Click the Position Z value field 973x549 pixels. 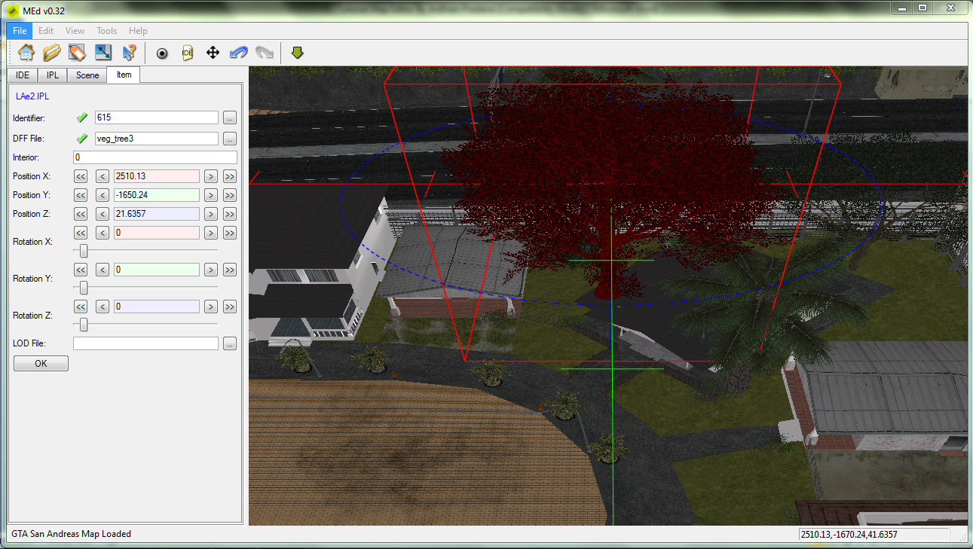pyautogui.click(x=157, y=214)
